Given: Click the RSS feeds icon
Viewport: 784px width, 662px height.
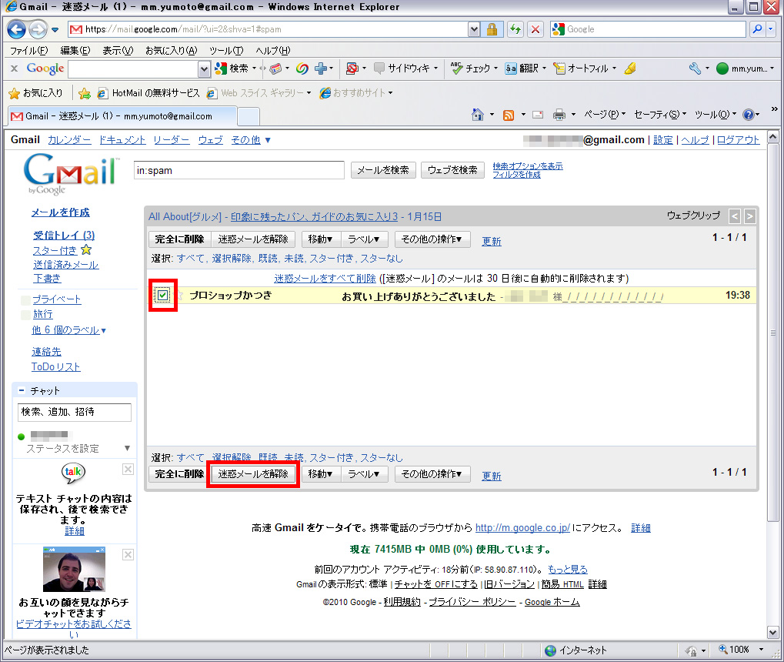Looking at the screenshot, I should click(509, 115).
